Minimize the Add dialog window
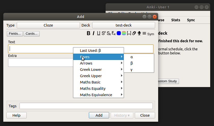Screen dimensions: 214x126 (x=144, y=17)
